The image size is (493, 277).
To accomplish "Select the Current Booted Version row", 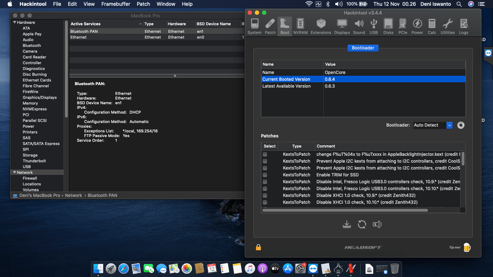I will pos(363,79).
